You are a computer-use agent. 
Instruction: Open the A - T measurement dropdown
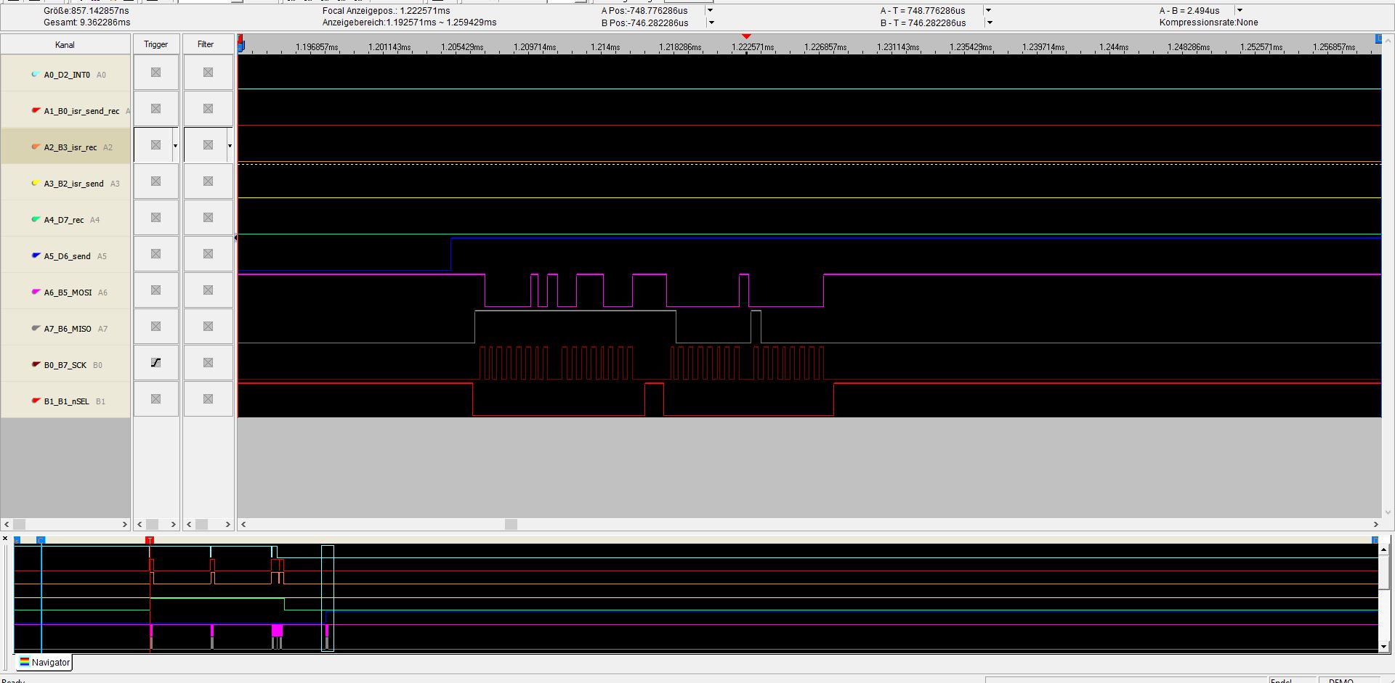(988, 10)
